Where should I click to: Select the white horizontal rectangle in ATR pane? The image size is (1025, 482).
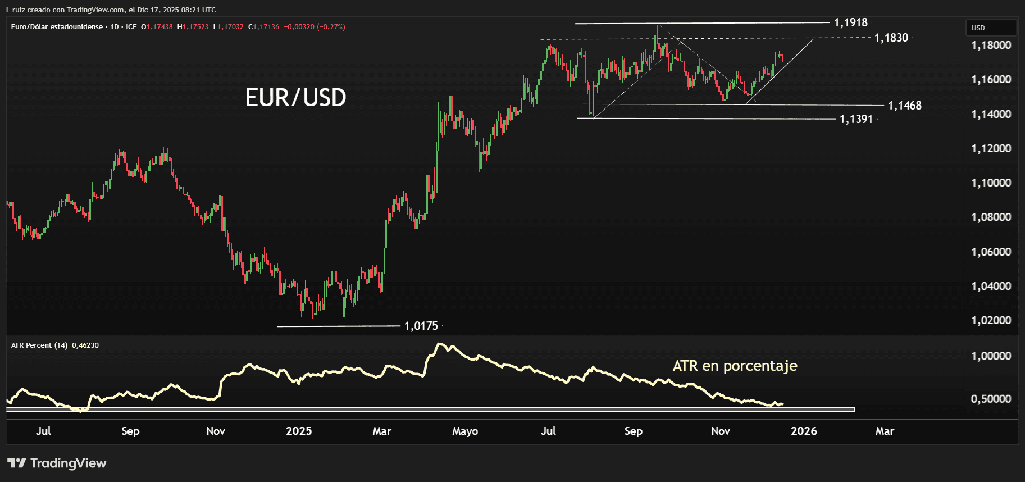(x=430, y=410)
